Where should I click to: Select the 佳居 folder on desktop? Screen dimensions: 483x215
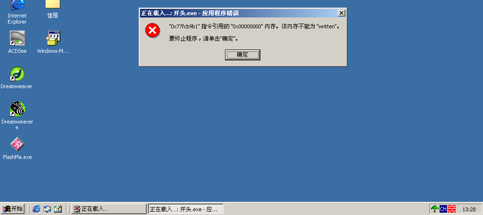(x=53, y=9)
